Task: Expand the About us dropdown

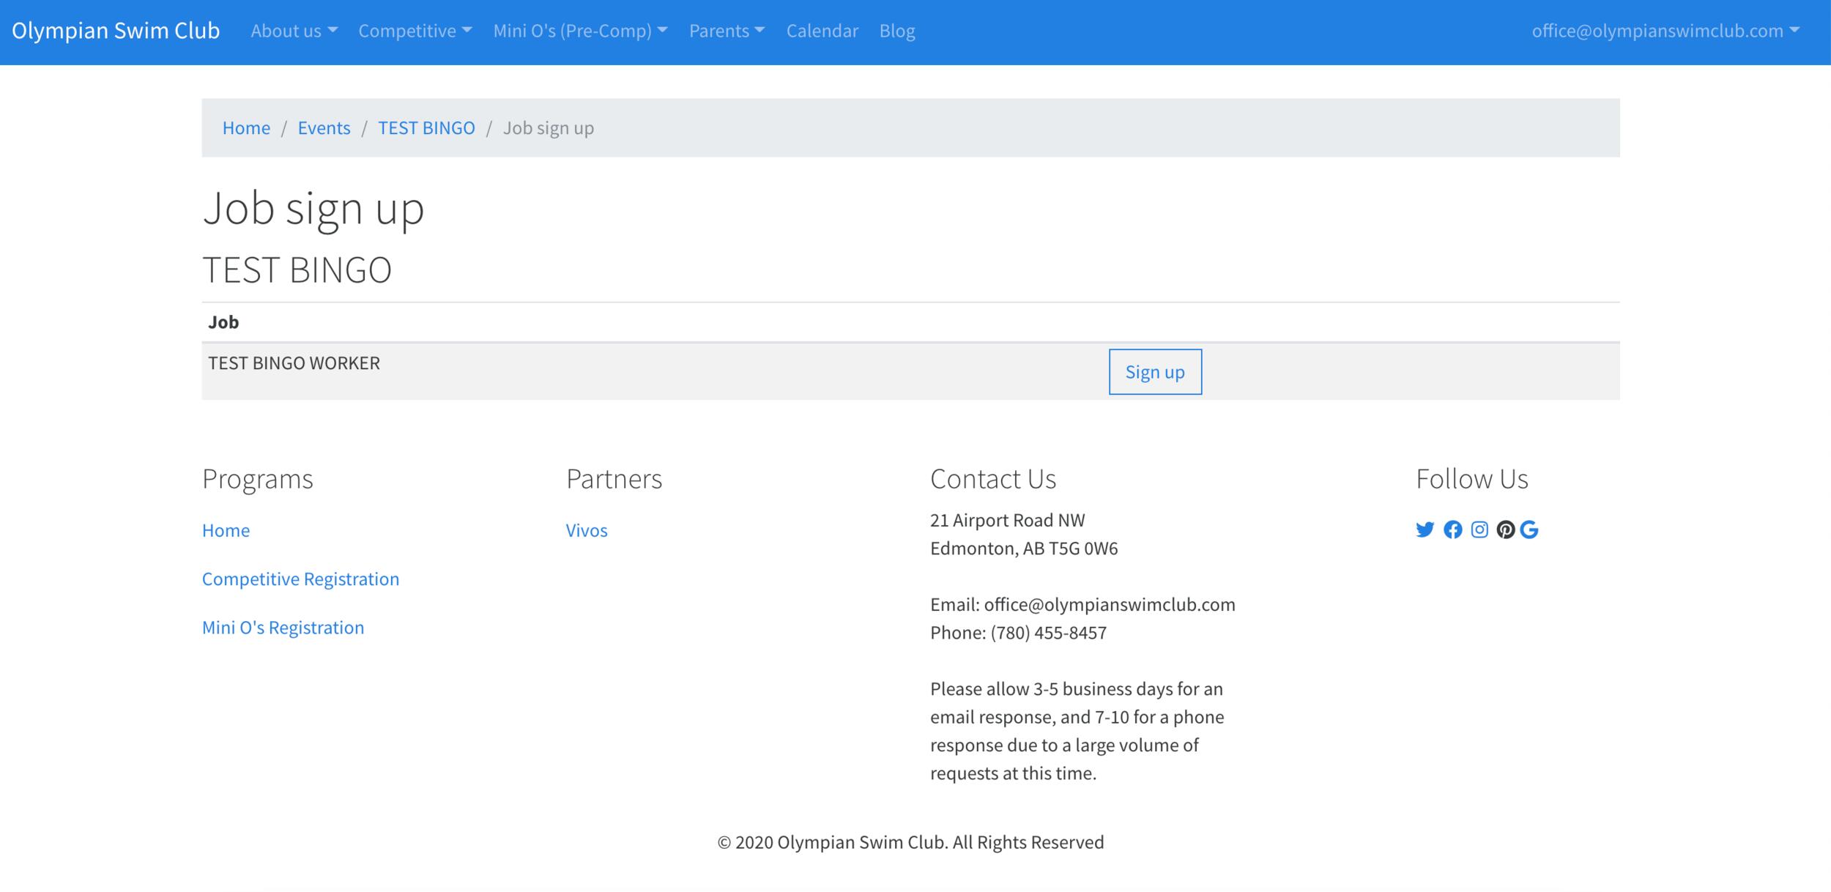Action: pyautogui.click(x=294, y=31)
